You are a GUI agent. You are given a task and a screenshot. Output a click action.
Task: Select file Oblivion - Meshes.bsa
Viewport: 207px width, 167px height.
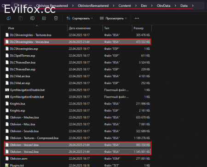78,117
